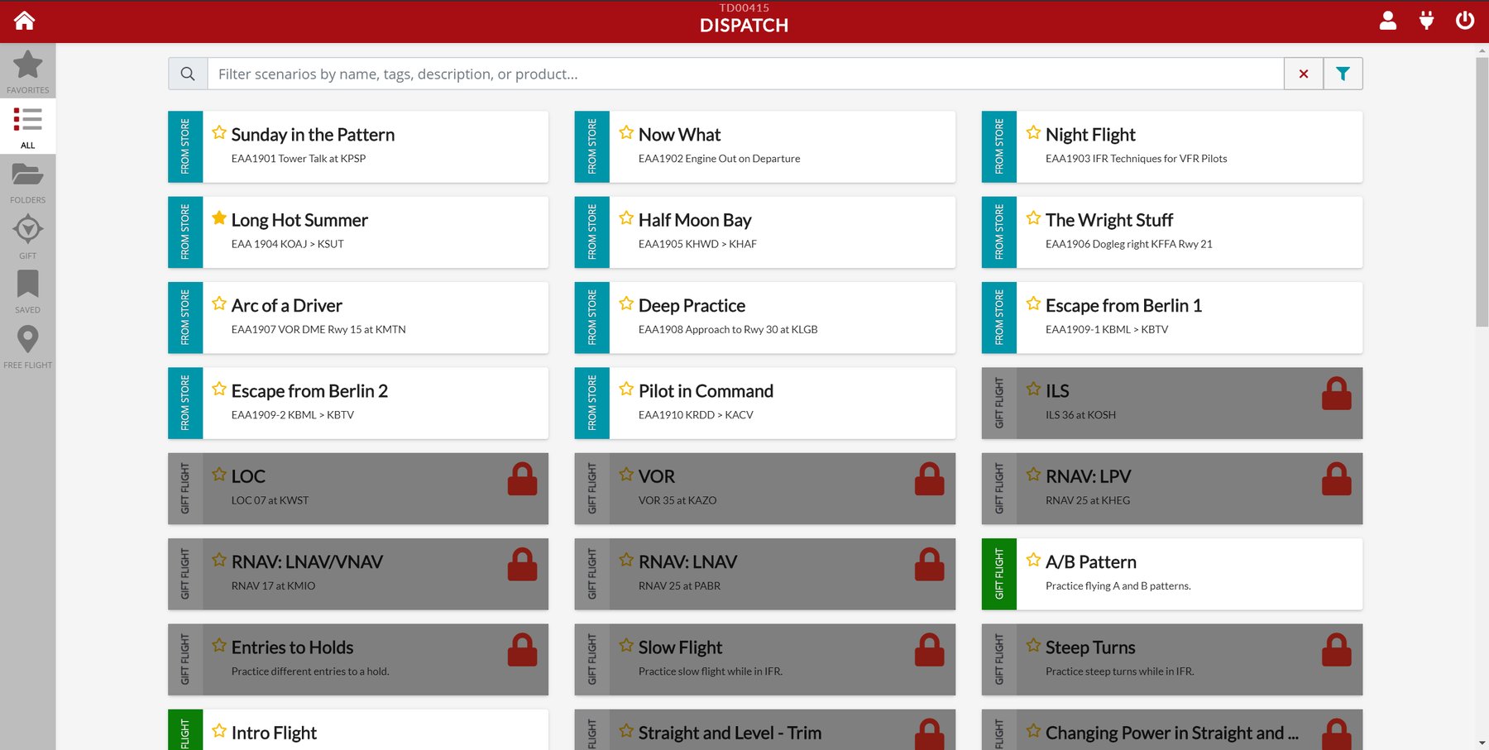Click the plug connection icon in header
The width and height of the screenshot is (1489, 750).
tap(1426, 21)
